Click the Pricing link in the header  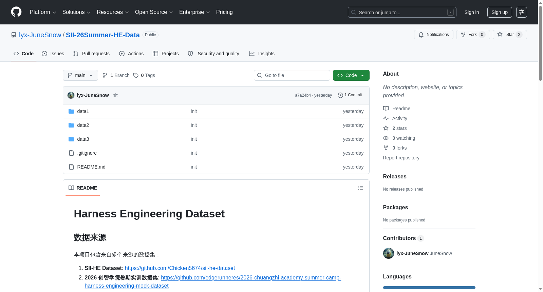(x=224, y=12)
